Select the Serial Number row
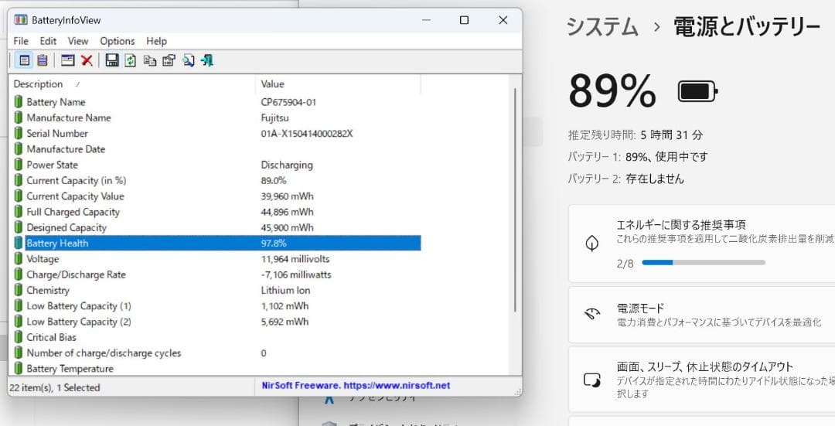Screen dimensions: 835x426 coord(215,134)
